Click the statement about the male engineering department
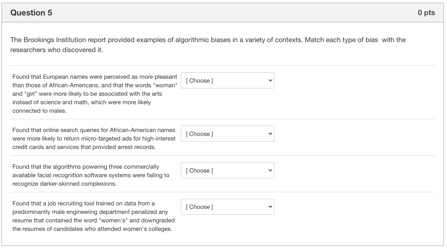Screen dimensions: 447x249 pos(93,216)
